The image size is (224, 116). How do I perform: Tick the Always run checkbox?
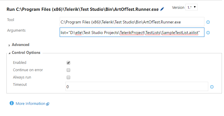[68, 77]
